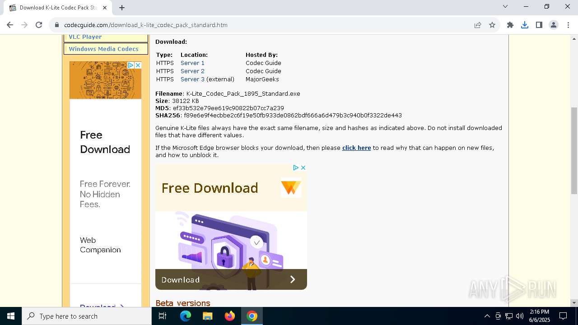Viewport: 578px width, 325px height.
Task: Open network settings tray icon
Action: [x=509, y=316]
